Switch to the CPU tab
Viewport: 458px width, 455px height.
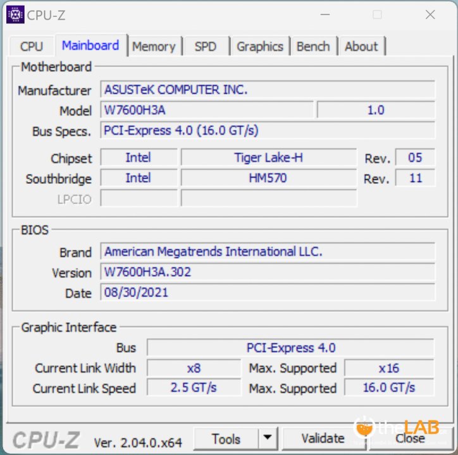click(32, 46)
